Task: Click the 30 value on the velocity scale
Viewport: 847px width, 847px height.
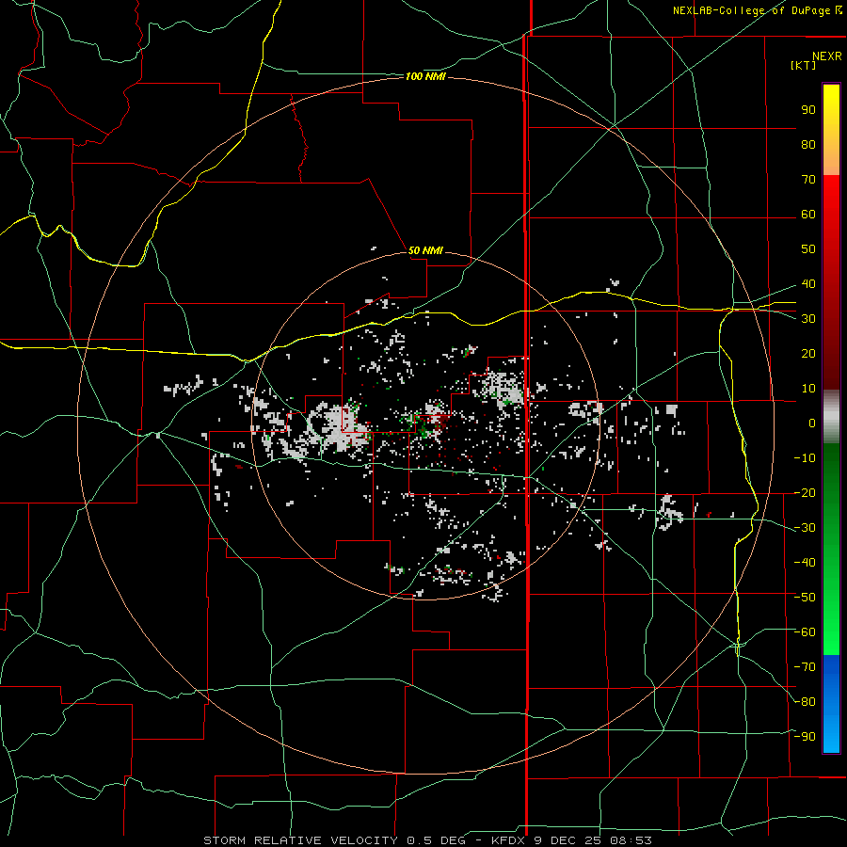Action: tap(808, 319)
